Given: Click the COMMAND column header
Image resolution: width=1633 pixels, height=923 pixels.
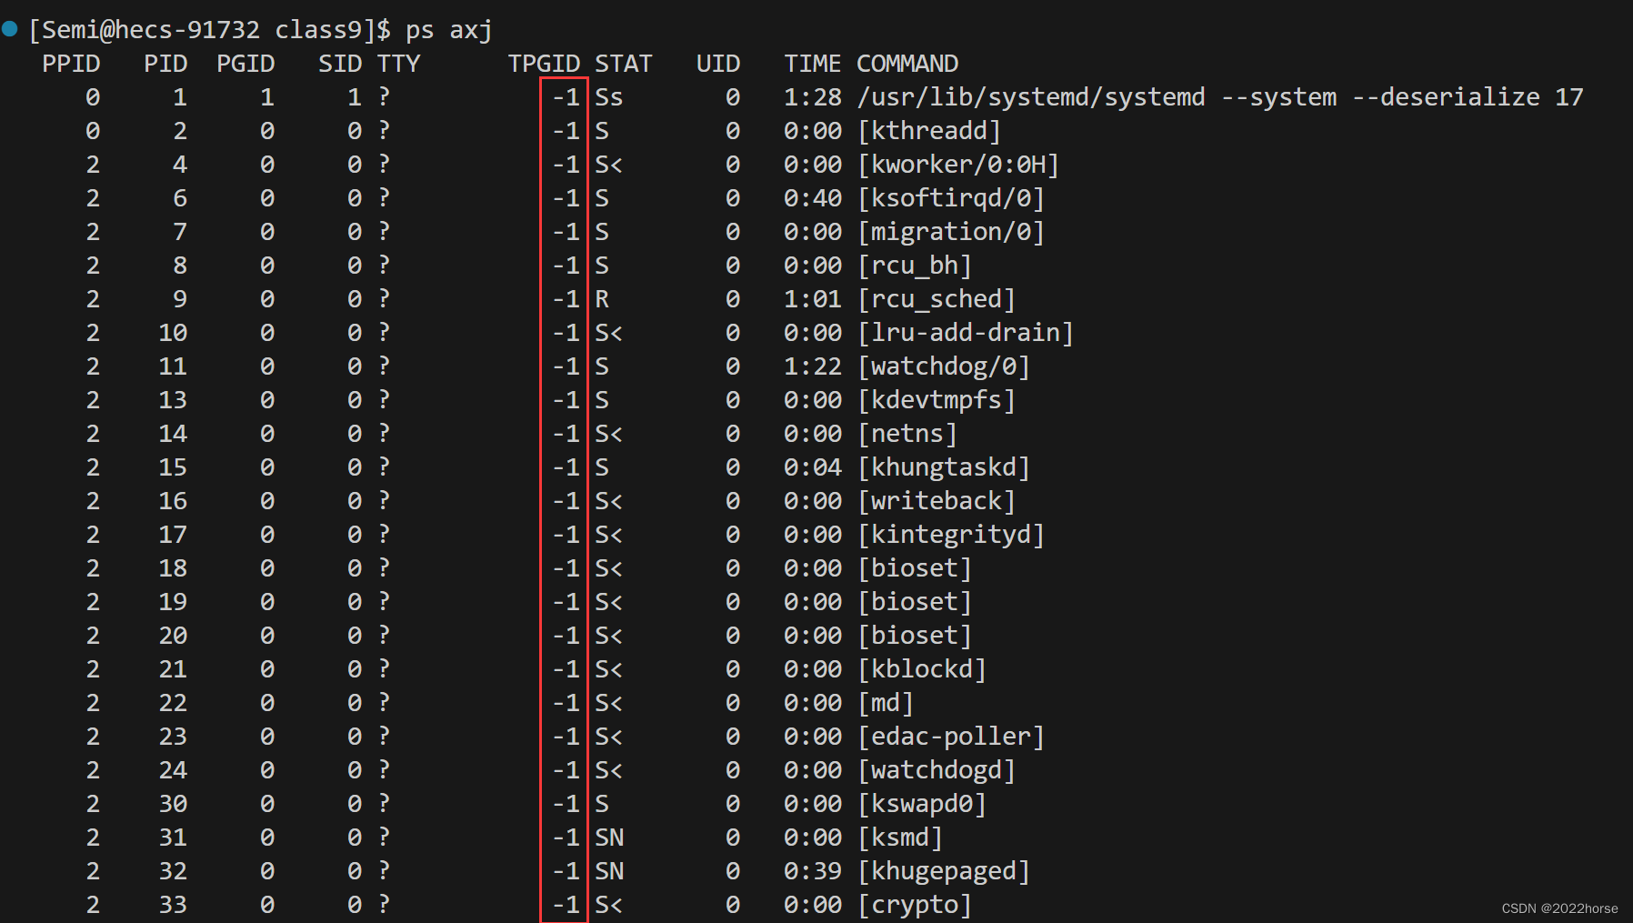Looking at the screenshot, I should pos(907,64).
